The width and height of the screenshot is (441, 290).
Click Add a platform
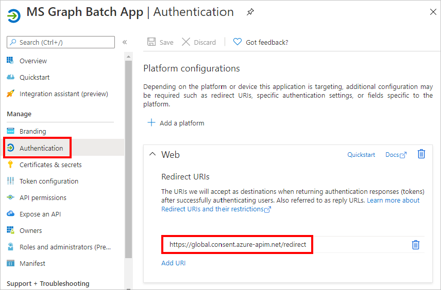(x=182, y=123)
